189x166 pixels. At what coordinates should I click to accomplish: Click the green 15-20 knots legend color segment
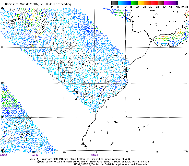click(134, 3)
